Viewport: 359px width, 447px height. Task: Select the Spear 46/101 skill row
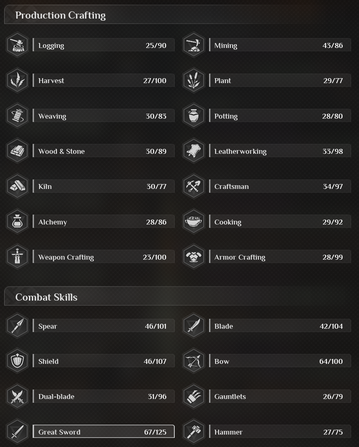(x=103, y=326)
